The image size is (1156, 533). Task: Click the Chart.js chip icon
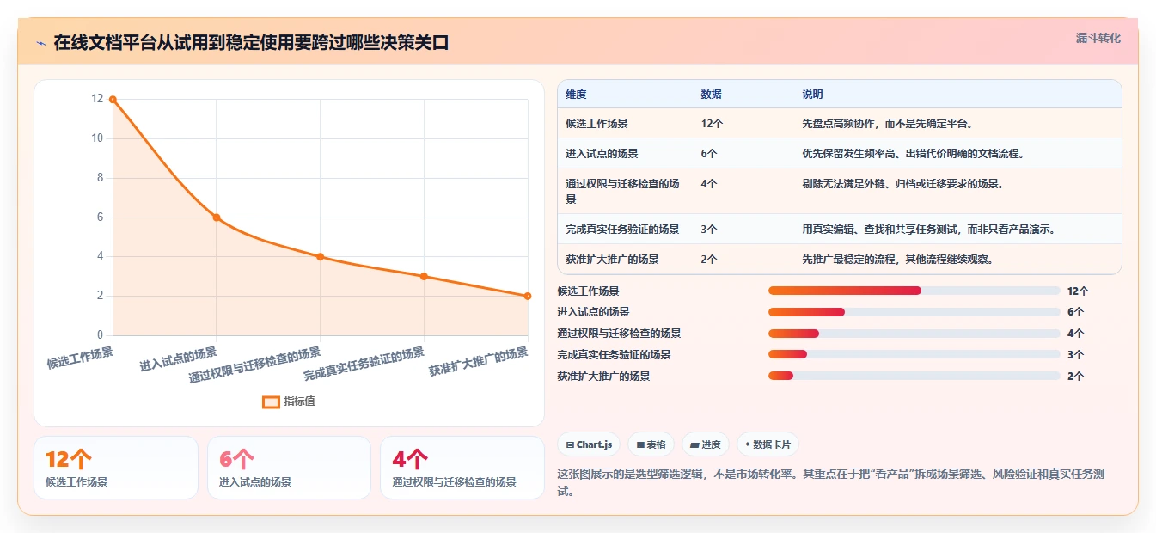[x=571, y=444]
